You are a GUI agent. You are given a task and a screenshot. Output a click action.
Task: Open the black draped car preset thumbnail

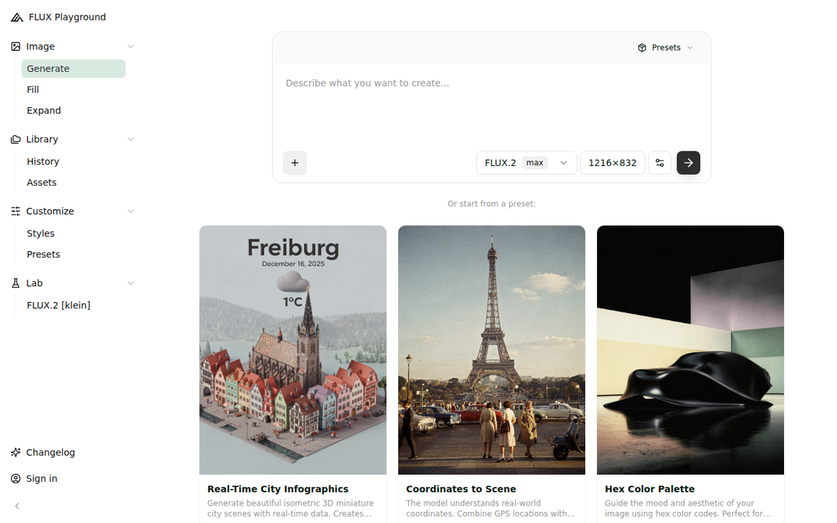click(x=691, y=350)
